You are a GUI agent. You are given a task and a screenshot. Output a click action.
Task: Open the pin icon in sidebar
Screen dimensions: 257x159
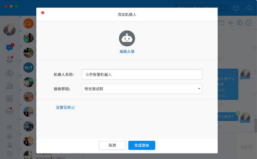click(10, 60)
